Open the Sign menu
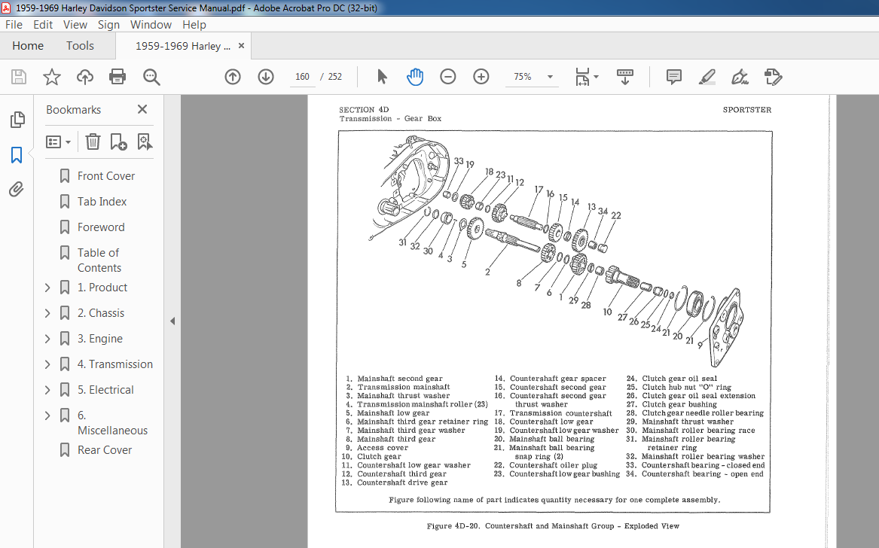879x548 pixels. 108,25
